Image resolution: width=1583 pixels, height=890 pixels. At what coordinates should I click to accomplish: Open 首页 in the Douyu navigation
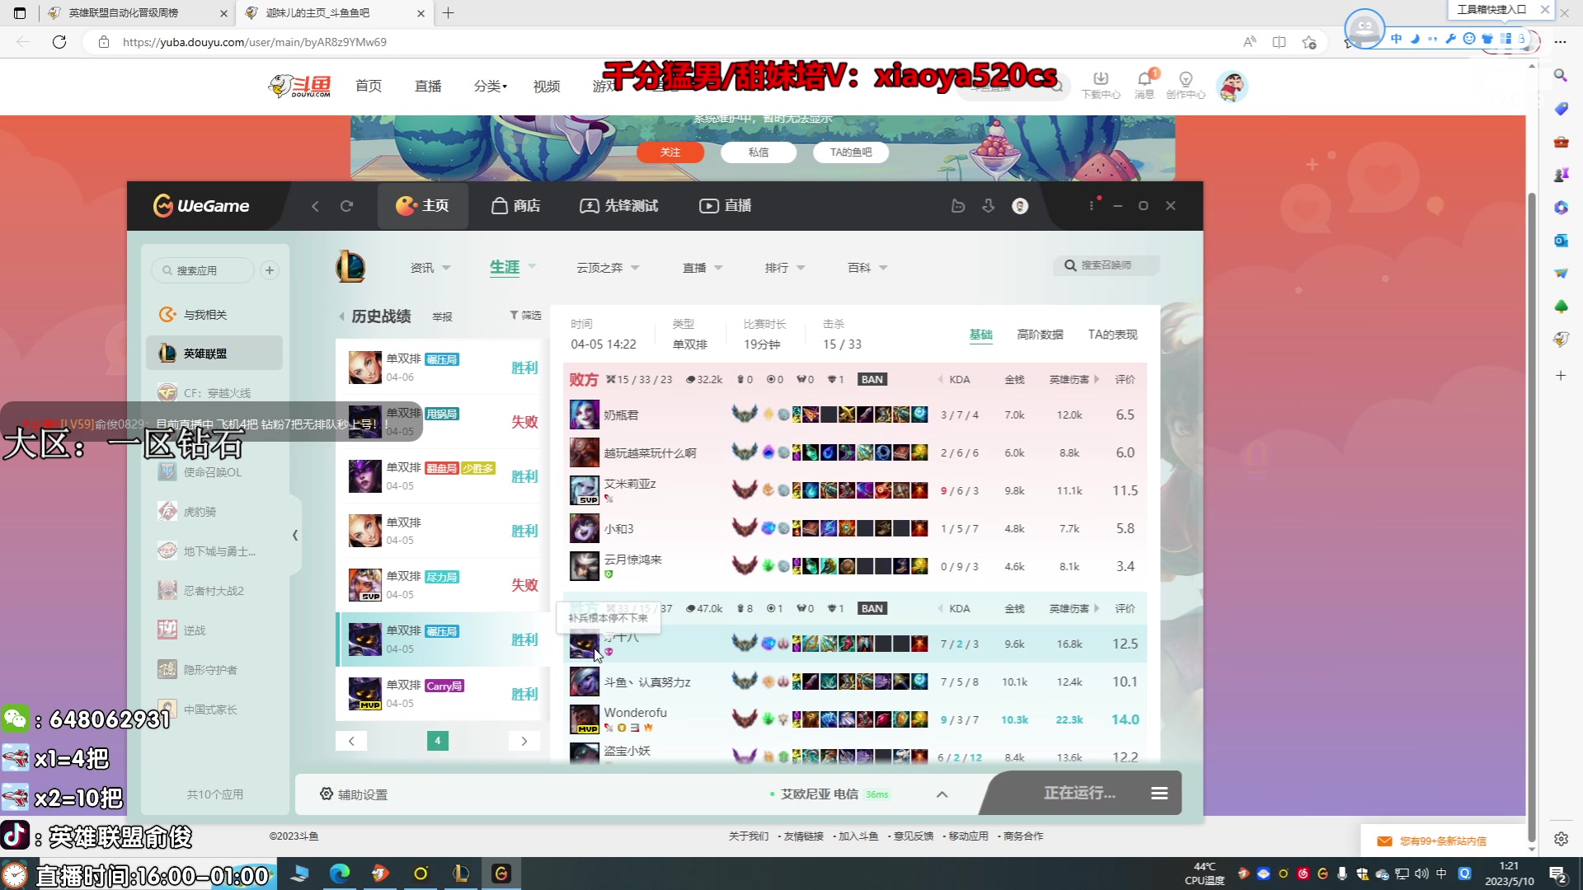(x=369, y=87)
